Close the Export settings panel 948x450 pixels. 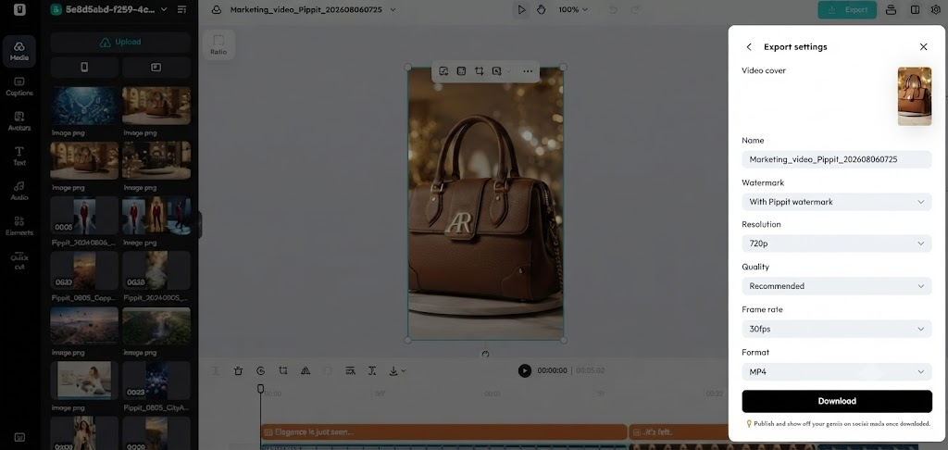point(923,46)
